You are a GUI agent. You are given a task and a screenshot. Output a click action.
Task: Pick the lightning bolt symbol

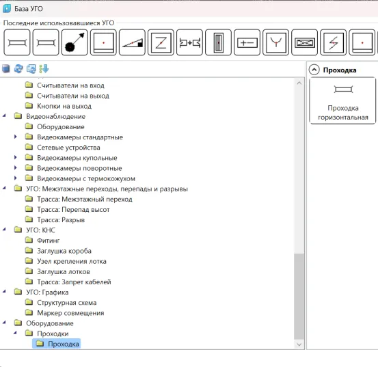pos(334,42)
